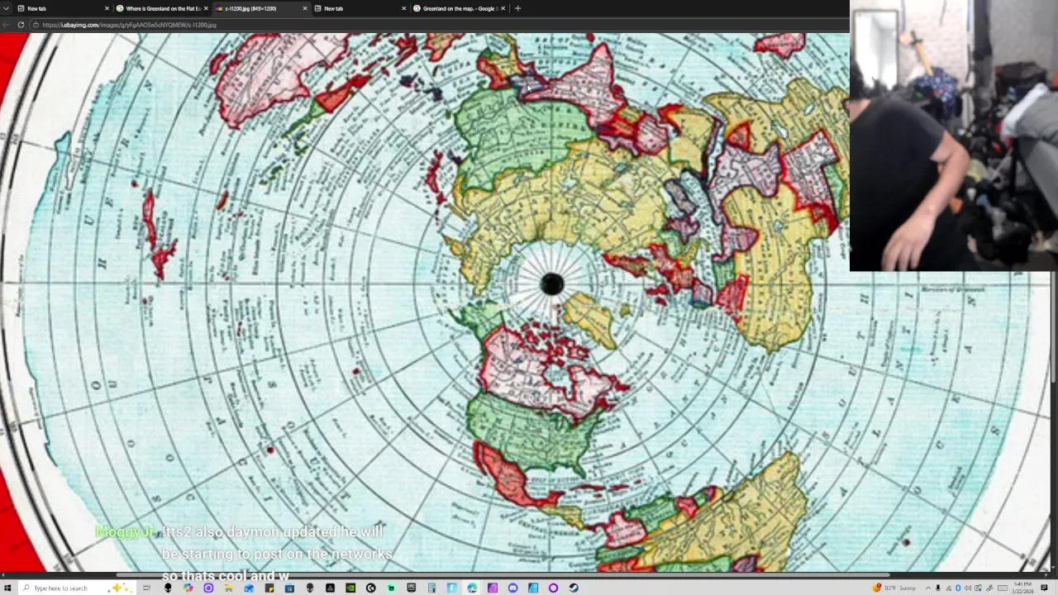The width and height of the screenshot is (1058, 595).
Task: Open the clock and calendar flyout
Action: pyautogui.click(x=1022, y=588)
